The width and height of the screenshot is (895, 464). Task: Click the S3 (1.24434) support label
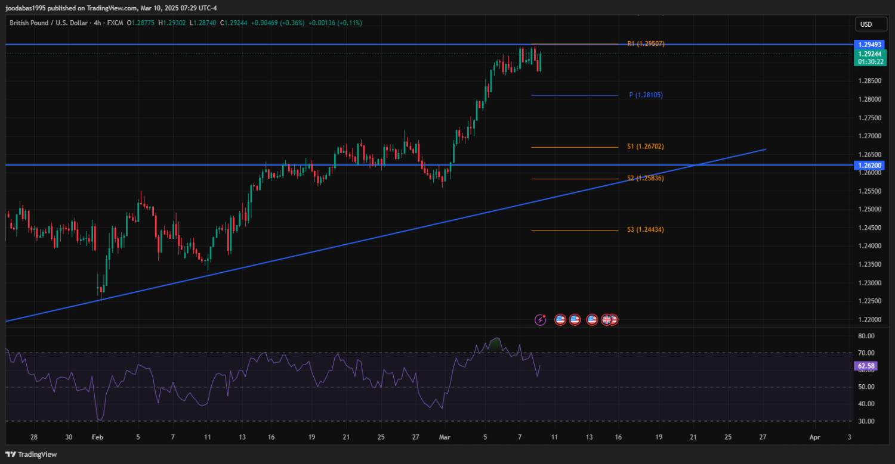pos(646,230)
